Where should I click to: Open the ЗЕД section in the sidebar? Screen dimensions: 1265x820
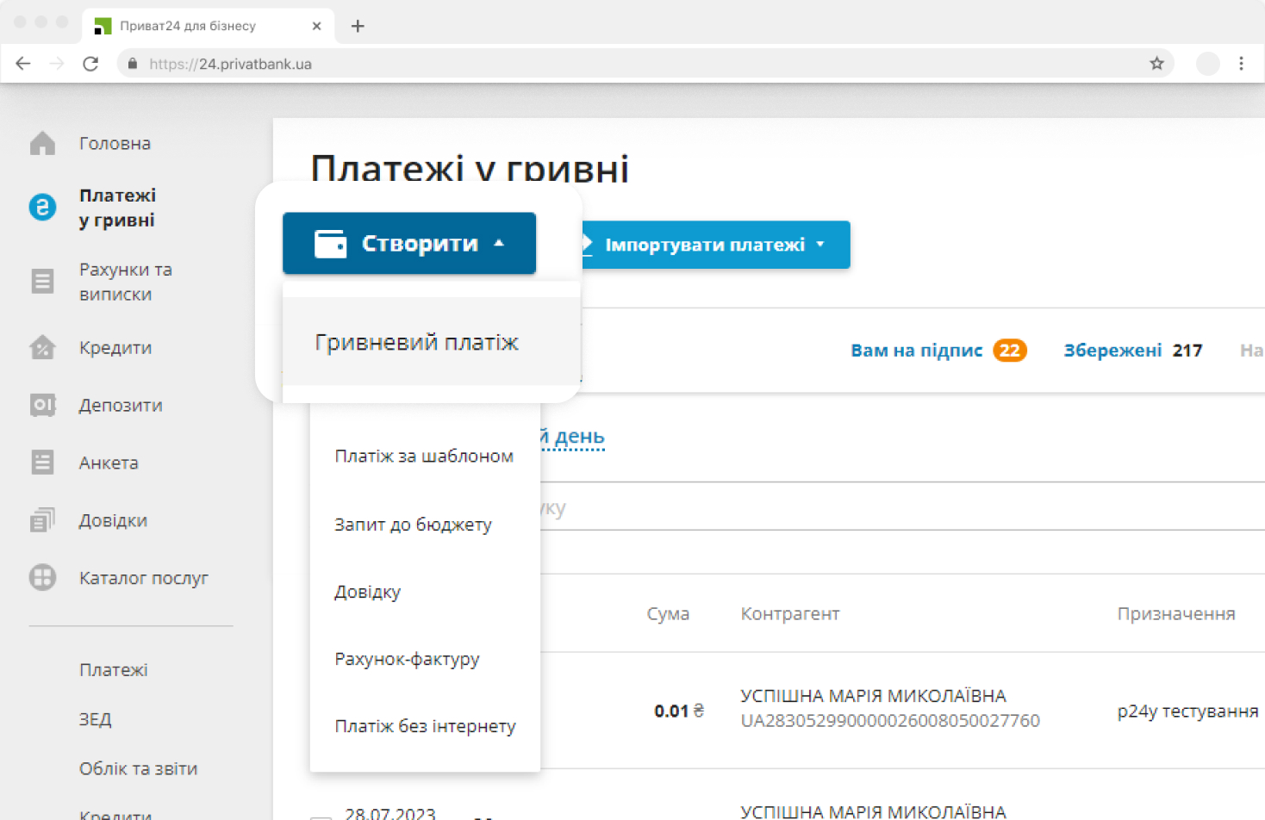click(94, 719)
